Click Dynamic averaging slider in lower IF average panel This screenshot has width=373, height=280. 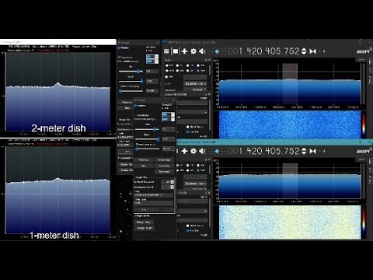(x=147, y=149)
